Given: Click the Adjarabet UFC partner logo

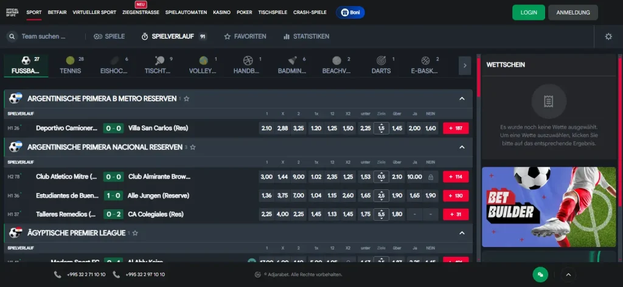Looking at the screenshot, I should coord(12,12).
